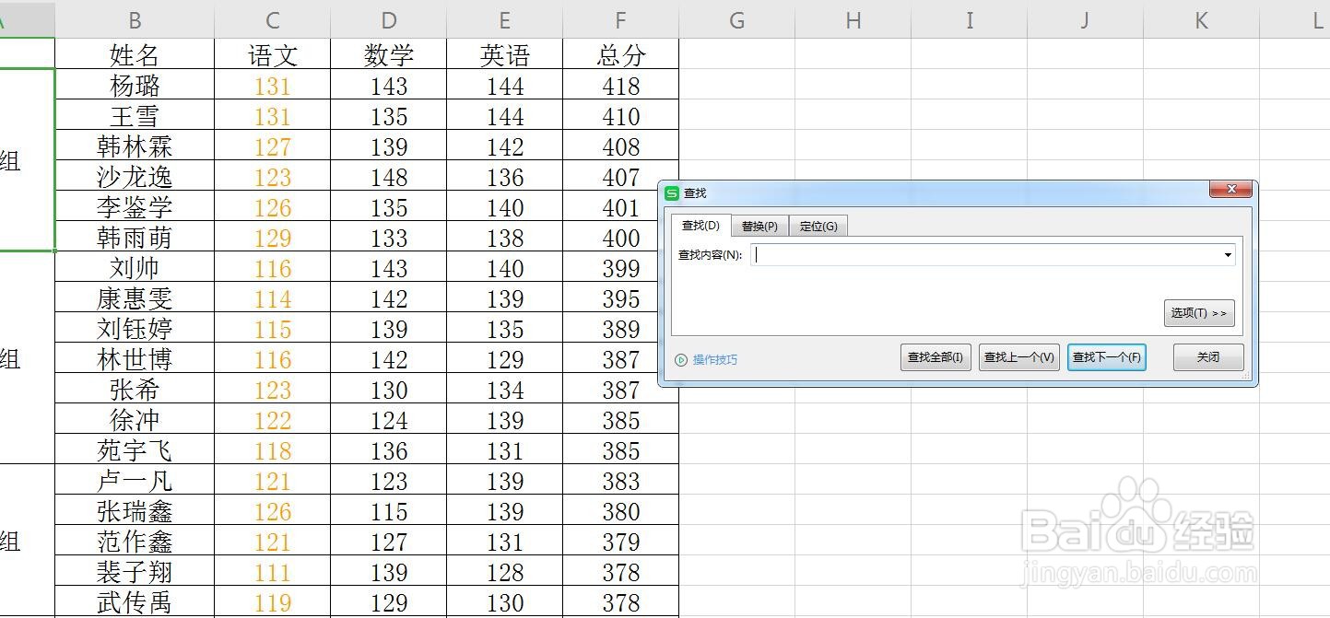Expand the 选项(T) advanced options
1330x618 pixels.
point(1198,313)
